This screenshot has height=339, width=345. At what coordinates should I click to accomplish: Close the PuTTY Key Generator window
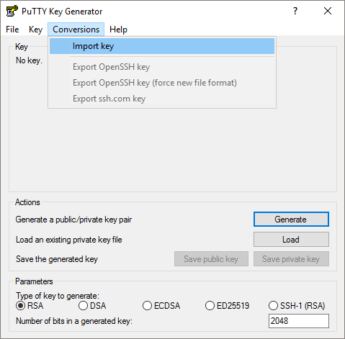(x=328, y=11)
